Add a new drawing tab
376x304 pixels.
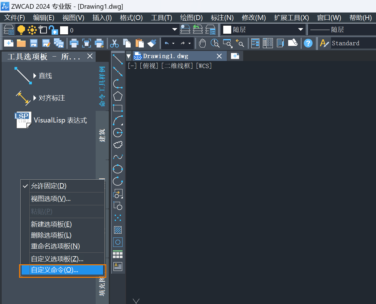point(235,56)
